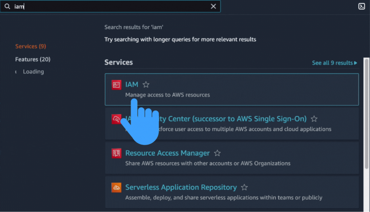
Task: Toggle the Serverless Application Repository favorite star
Action: click(244, 187)
